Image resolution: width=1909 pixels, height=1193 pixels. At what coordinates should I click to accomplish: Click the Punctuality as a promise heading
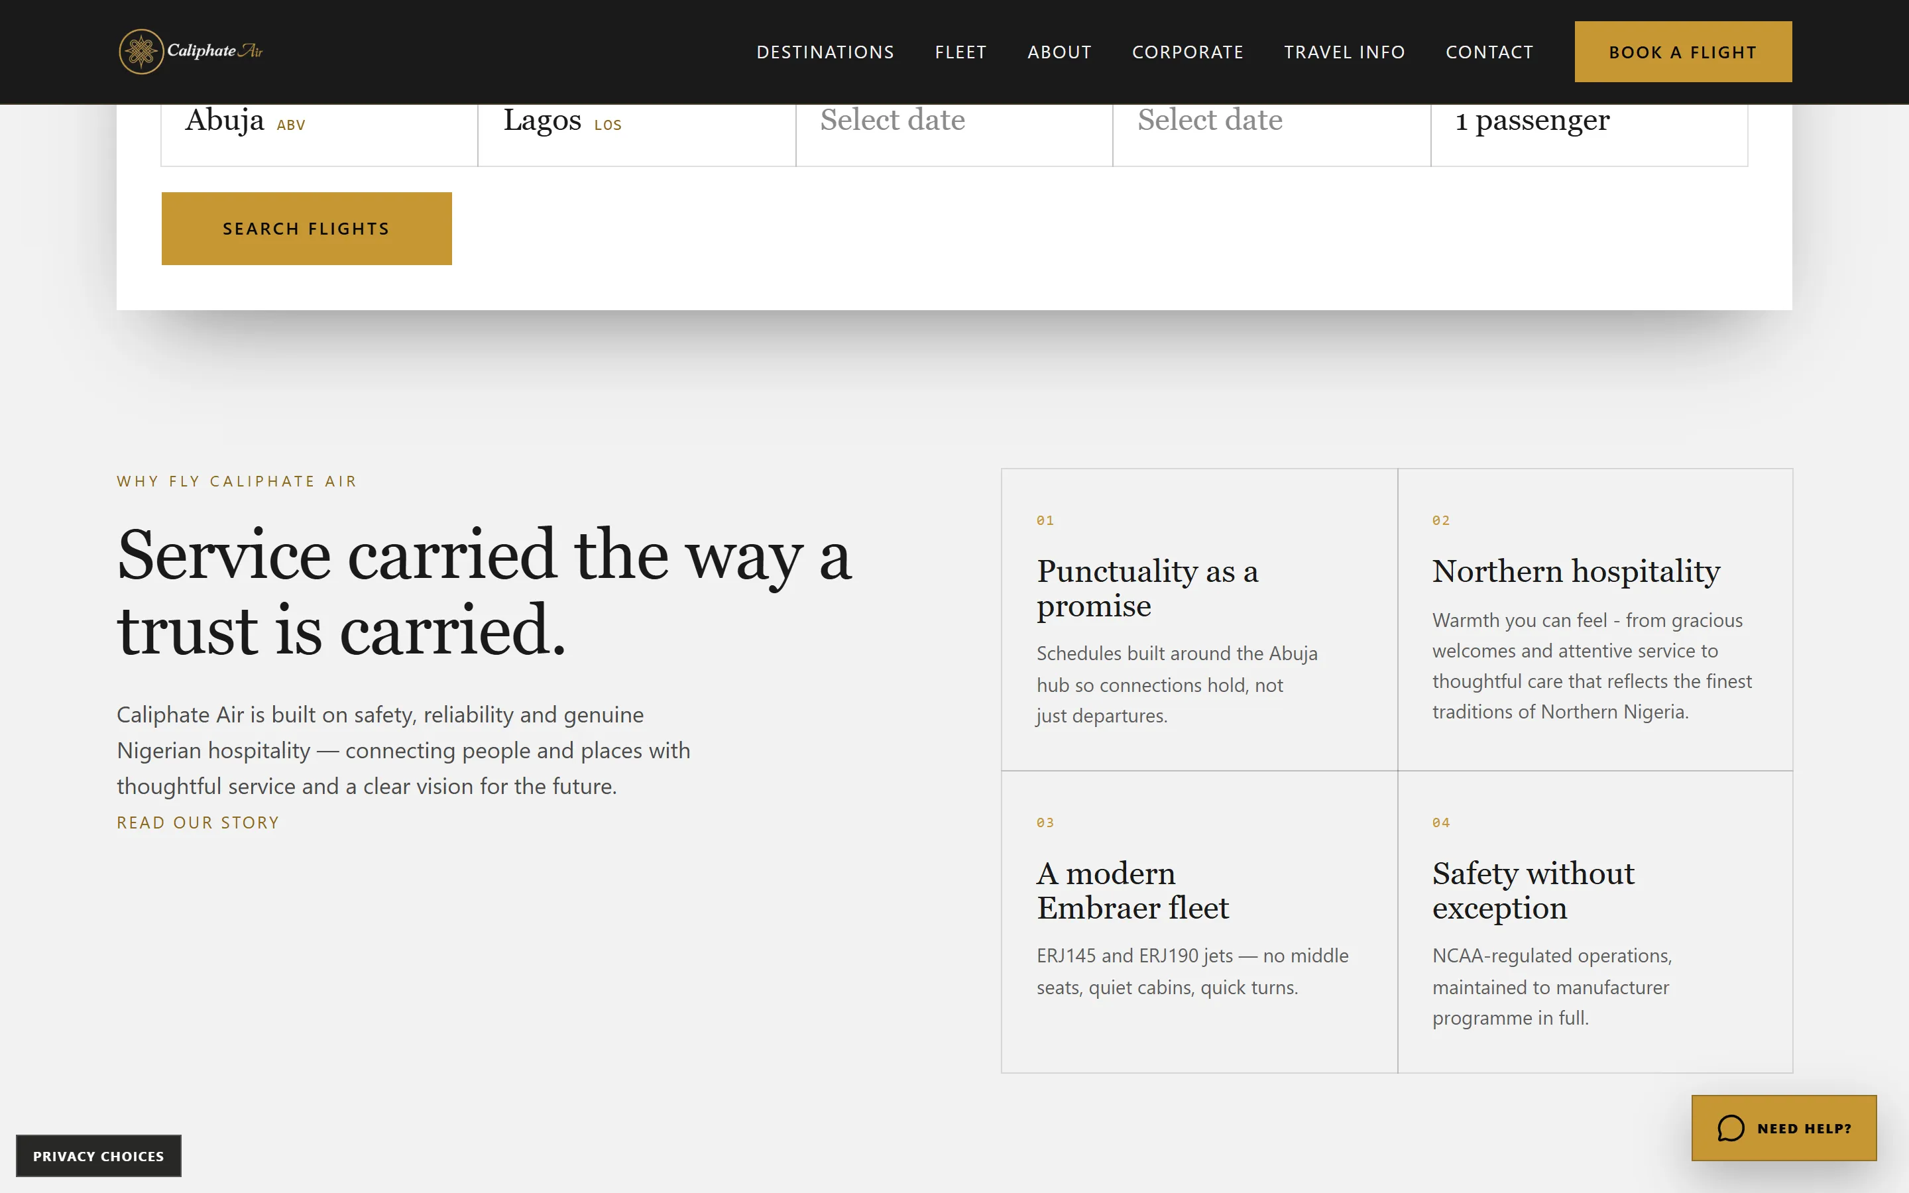coord(1147,589)
